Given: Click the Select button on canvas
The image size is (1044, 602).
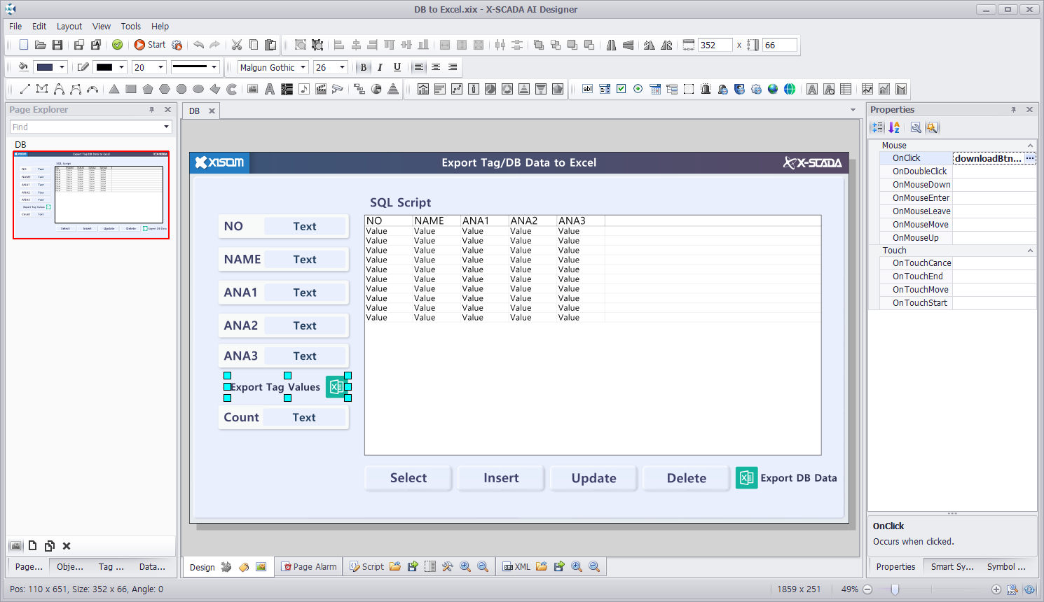Looking at the screenshot, I should point(408,478).
